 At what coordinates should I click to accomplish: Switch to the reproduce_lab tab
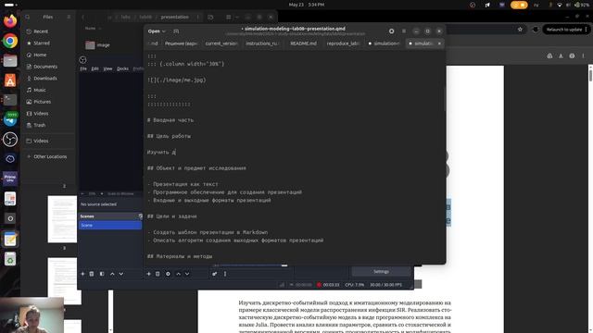point(343,43)
